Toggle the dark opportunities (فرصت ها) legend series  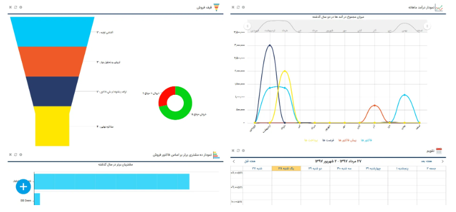pos(328,140)
